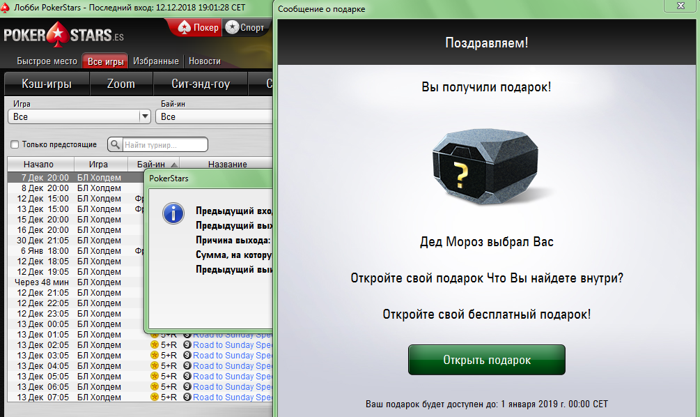Select the 13 Дек 15:00 row
700x417 pixels.
[76, 209]
